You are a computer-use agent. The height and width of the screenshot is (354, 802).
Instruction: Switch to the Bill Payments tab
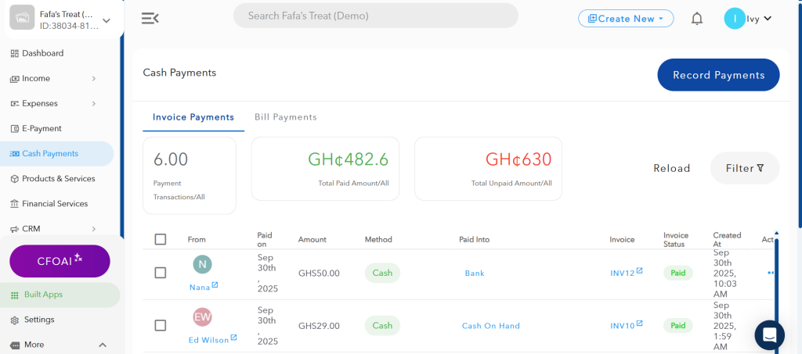click(x=285, y=117)
